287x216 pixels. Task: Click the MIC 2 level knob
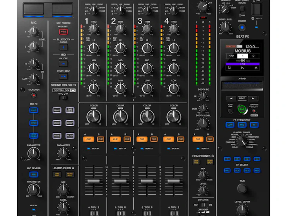[x=33, y=46]
